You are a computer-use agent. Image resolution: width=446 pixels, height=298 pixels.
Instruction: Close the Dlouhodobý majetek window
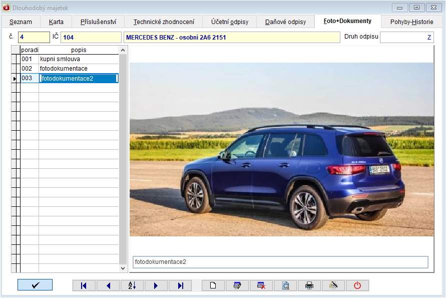[x=433, y=8]
